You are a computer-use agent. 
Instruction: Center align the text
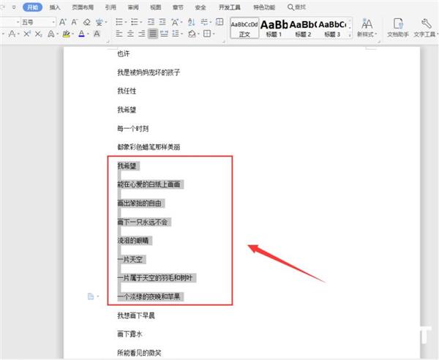[130, 34]
